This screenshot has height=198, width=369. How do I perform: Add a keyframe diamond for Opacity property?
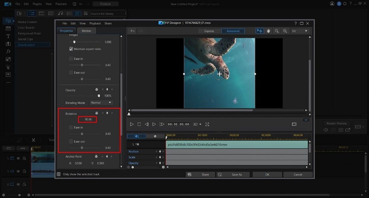coord(107,90)
